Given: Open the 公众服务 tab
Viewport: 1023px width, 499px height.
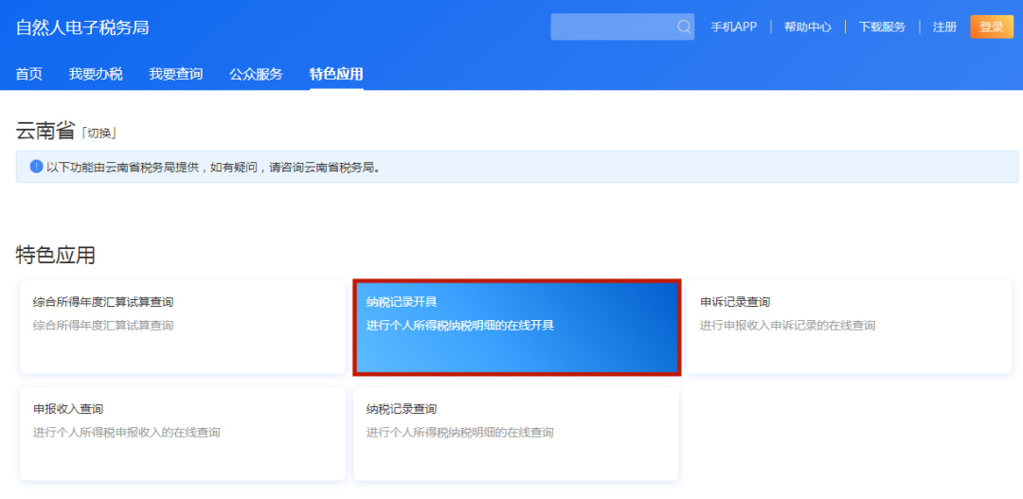Looking at the screenshot, I should (x=256, y=74).
